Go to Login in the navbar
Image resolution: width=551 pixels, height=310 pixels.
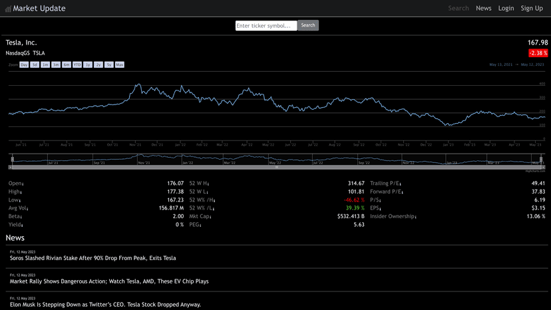[x=506, y=8]
